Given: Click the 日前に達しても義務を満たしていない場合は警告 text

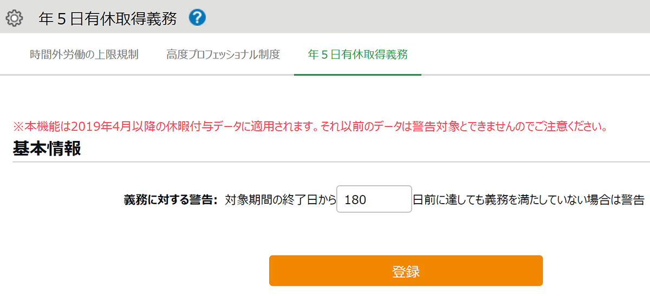Looking at the screenshot, I should (529, 200).
